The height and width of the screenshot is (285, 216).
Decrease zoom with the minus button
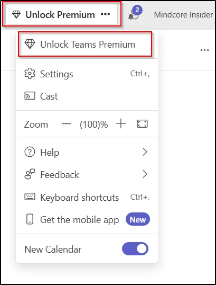coord(66,124)
